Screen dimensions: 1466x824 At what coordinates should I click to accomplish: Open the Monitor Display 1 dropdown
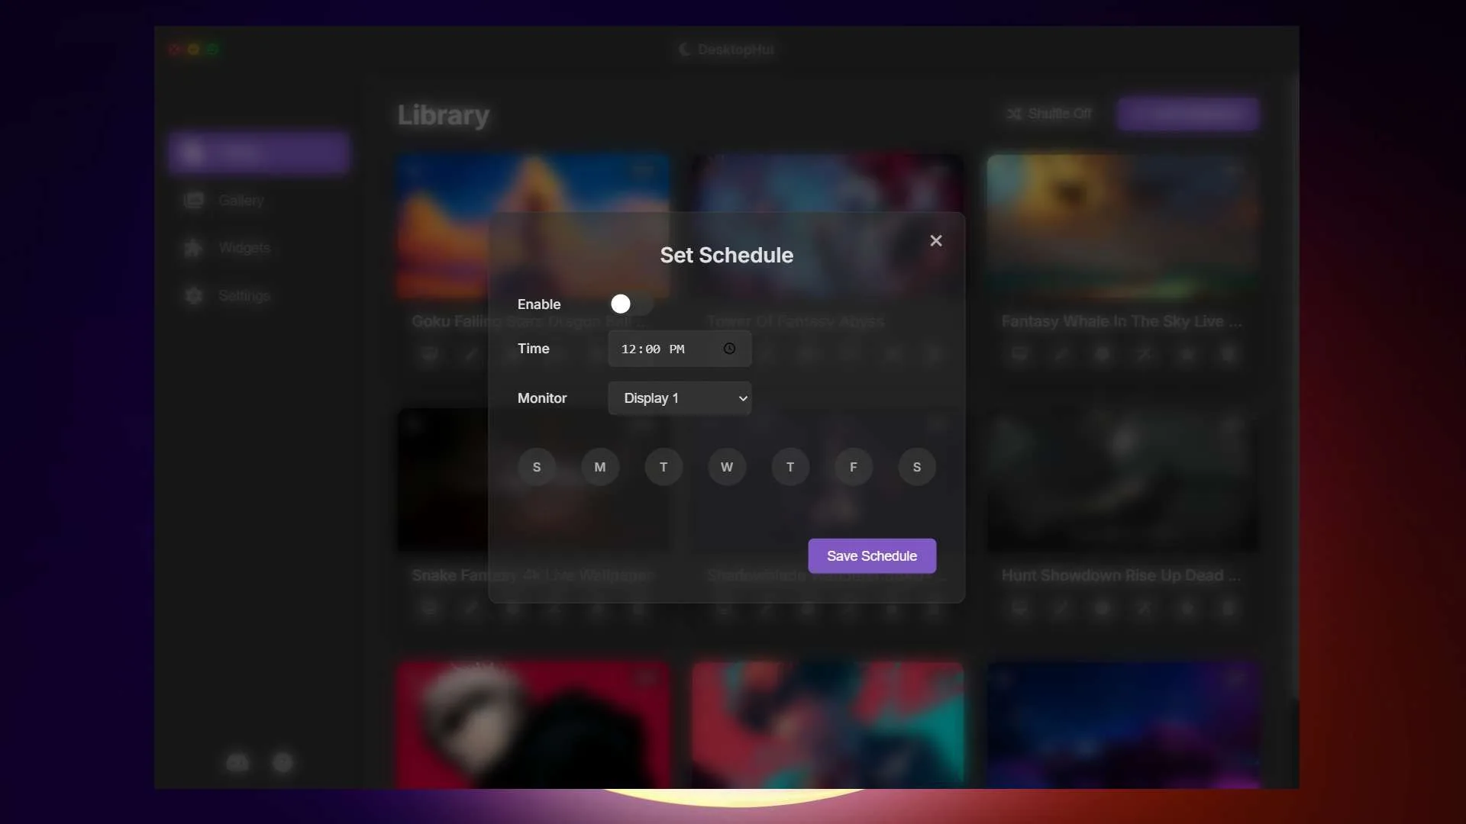[680, 398]
